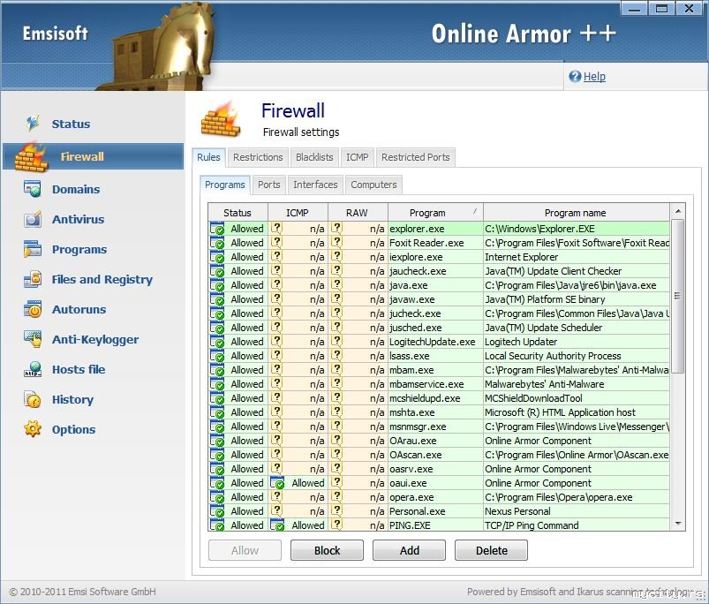The height and width of the screenshot is (604, 709).
Task: Open the Restricted Ports tab
Action: click(416, 157)
